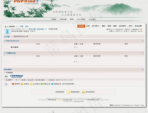Click the 退出 logout link
The height and width of the screenshot is (113, 148).
[27, 26]
